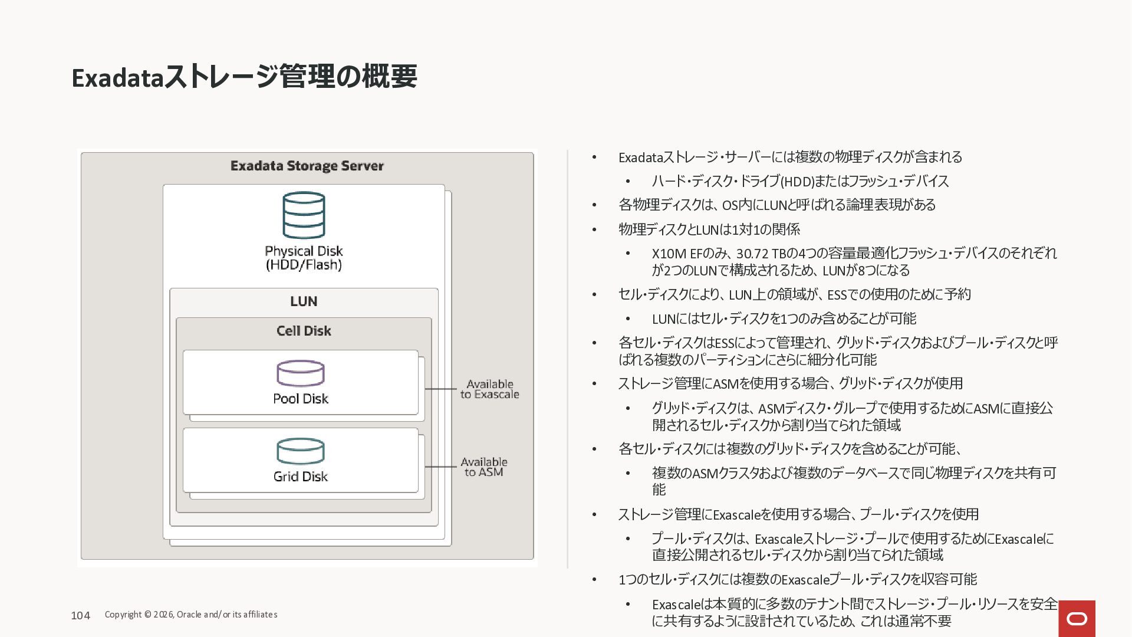This screenshot has width=1132, height=637.
Task: Click the Oracle copyright footer text
Action: point(191,615)
